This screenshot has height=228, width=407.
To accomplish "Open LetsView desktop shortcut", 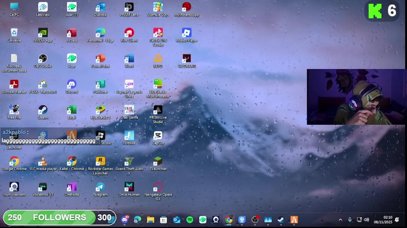I will point(43,9).
